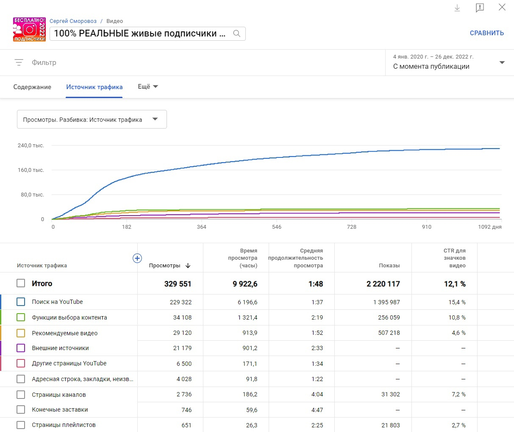Screen dimensions: 514x432
Task: Add a metric with the plus icon
Action: [x=137, y=258]
